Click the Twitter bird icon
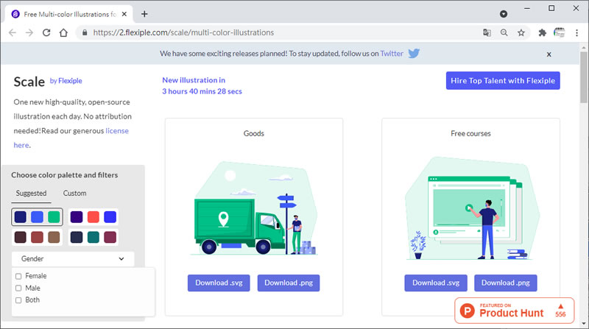Viewport: 589px width, 329px height. [x=415, y=54]
